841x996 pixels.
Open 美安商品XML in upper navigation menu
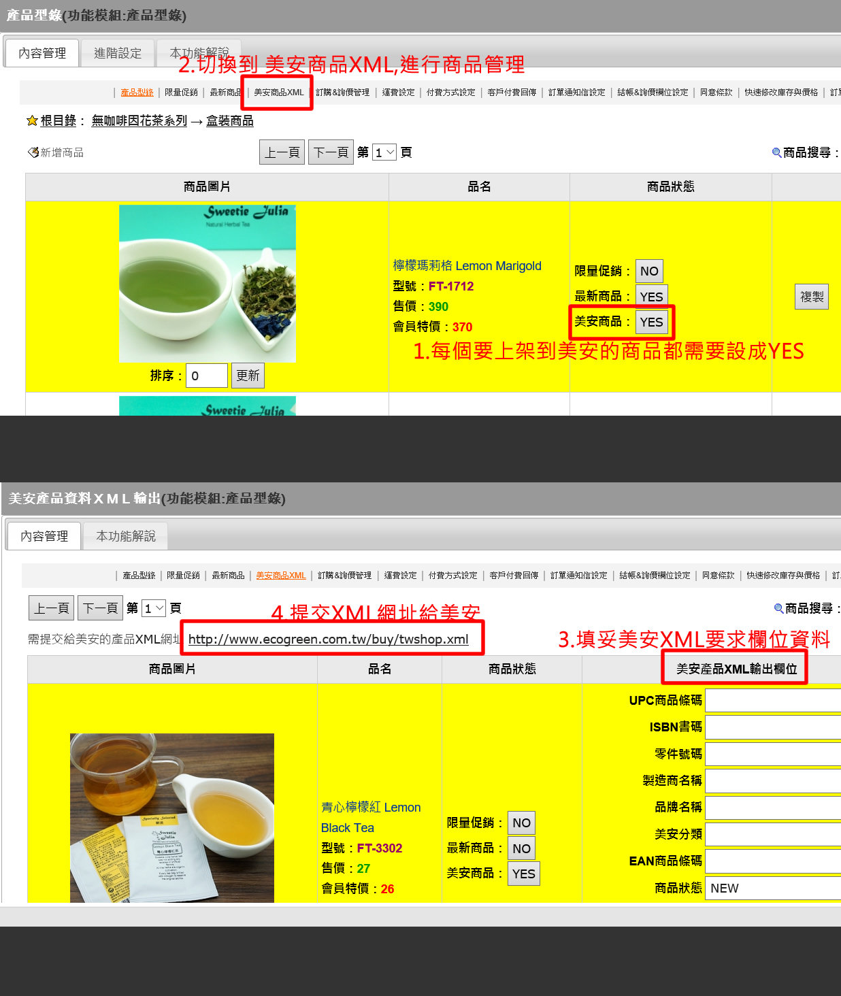[x=278, y=93]
